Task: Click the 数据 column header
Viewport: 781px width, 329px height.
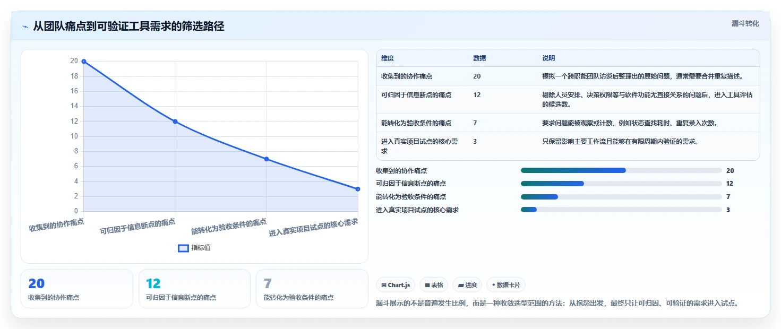Action: point(479,58)
